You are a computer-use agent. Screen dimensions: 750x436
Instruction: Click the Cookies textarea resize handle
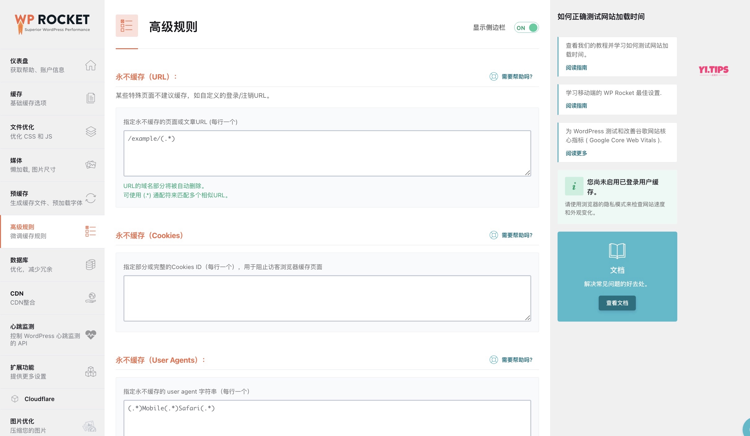pyautogui.click(x=528, y=318)
